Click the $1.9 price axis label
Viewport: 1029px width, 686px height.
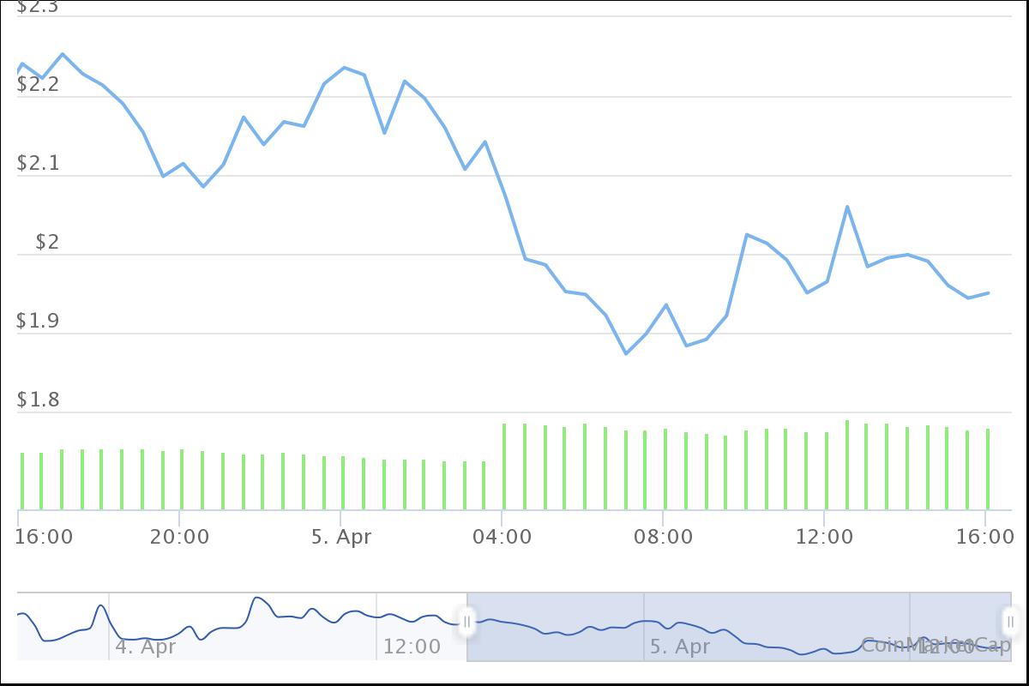tap(37, 321)
